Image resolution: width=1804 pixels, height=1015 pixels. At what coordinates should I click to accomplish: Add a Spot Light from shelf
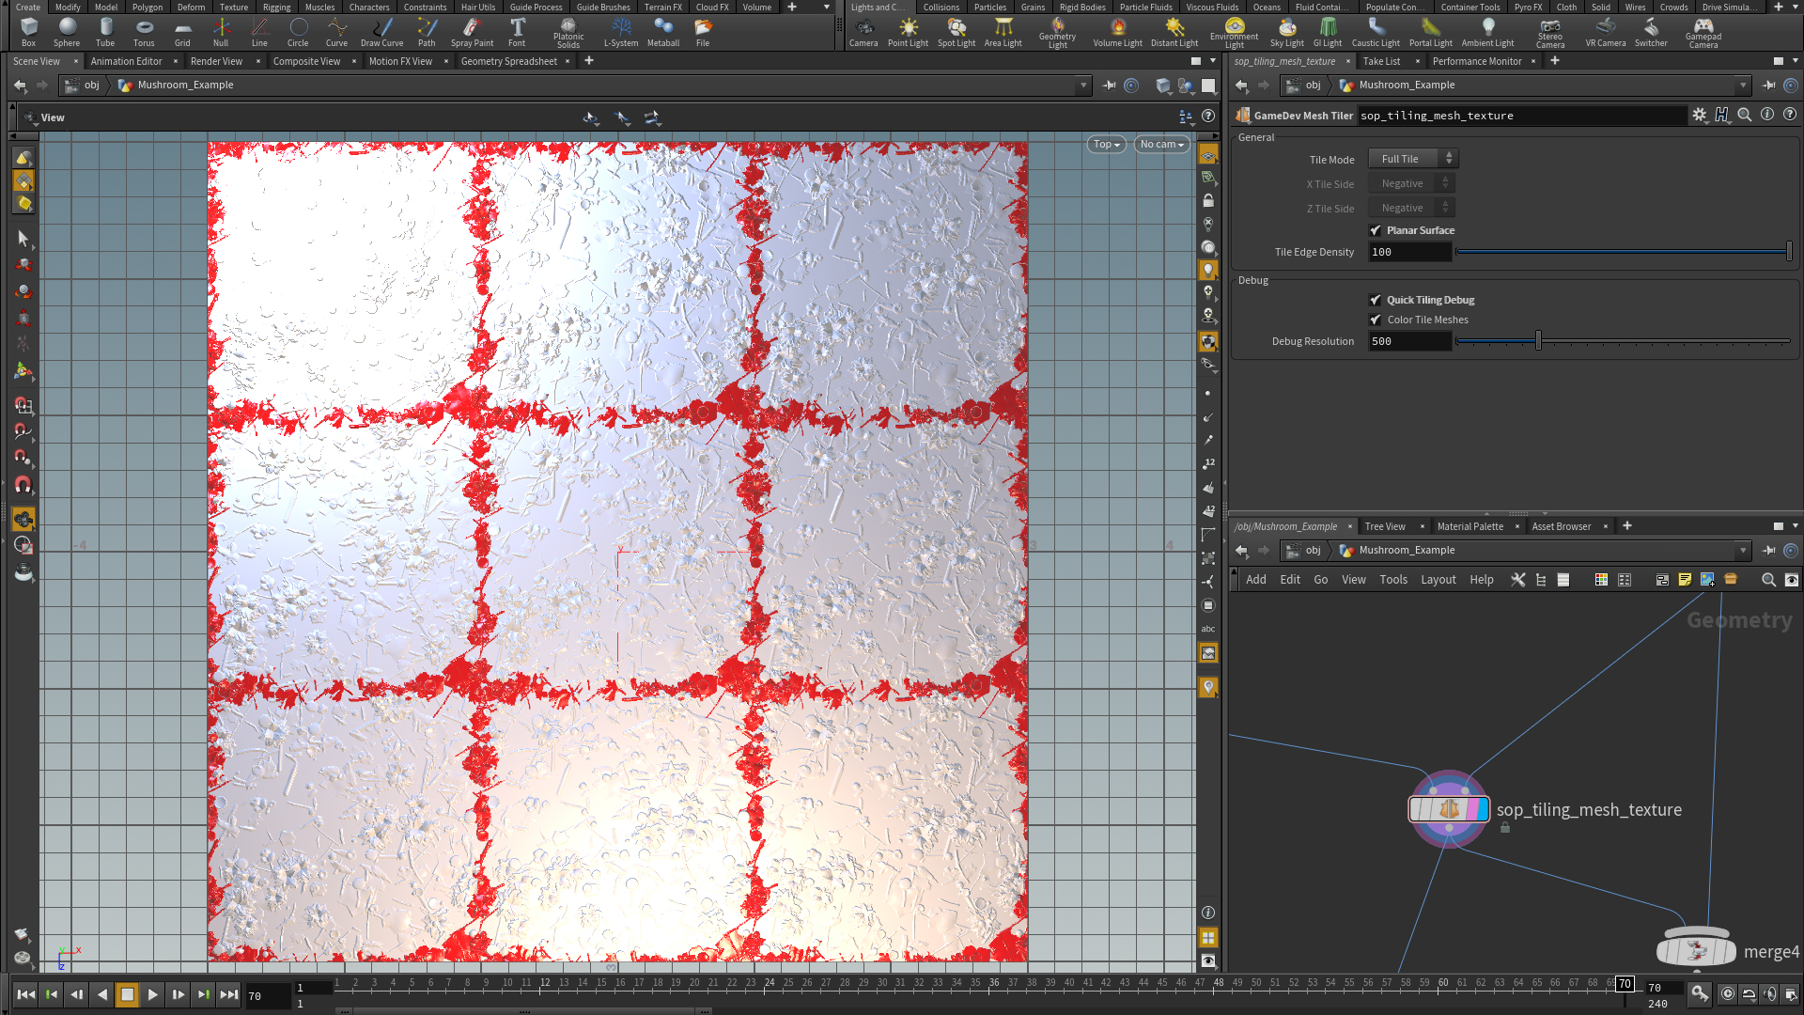pos(956,31)
